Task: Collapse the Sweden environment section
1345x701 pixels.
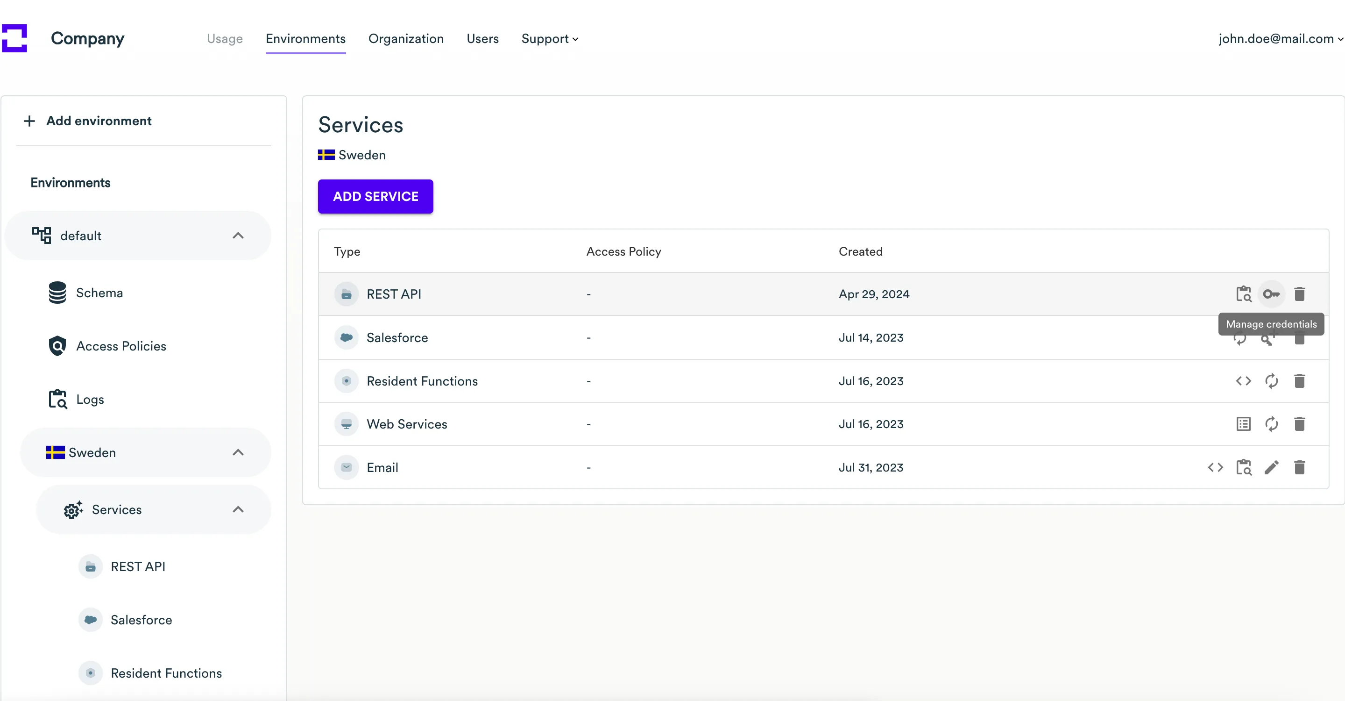Action: click(238, 452)
